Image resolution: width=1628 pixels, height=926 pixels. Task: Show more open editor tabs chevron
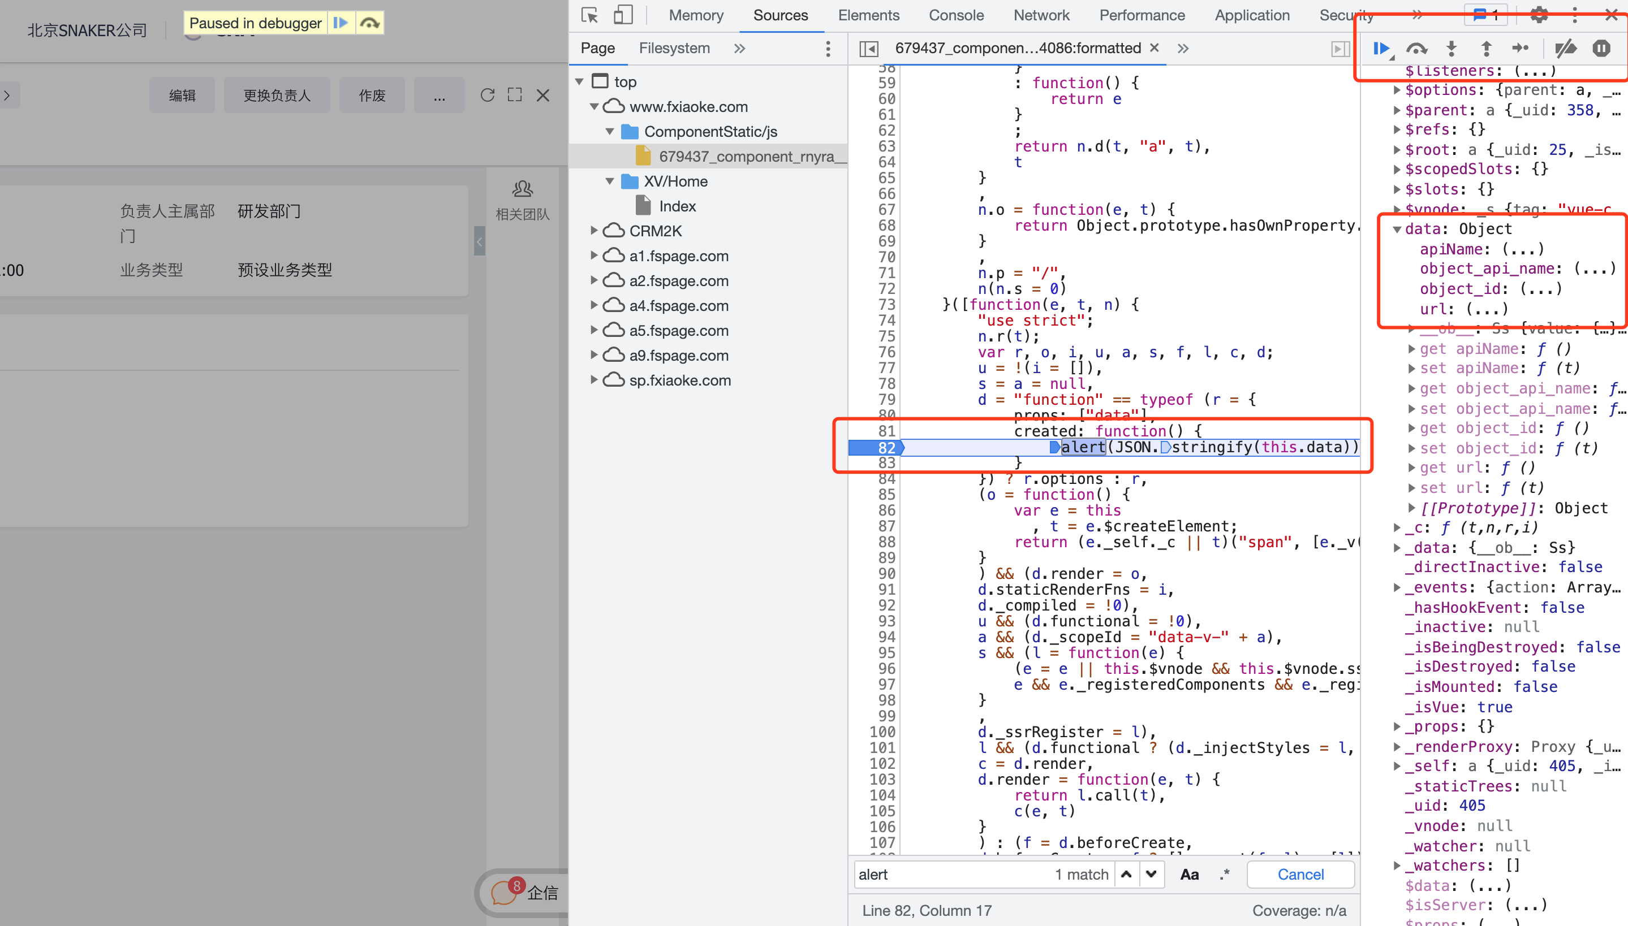pyautogui.click(x=1183, y=49)
